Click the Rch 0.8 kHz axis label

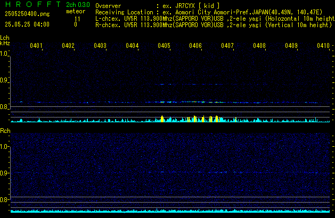pos(4,199)
